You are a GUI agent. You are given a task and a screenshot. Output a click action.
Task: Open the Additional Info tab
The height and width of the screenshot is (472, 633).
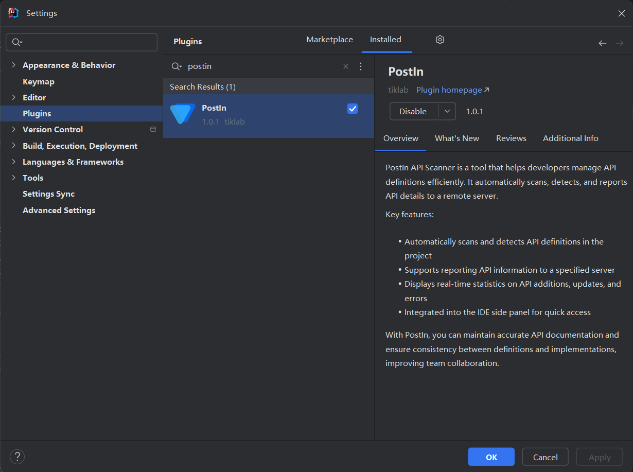[571, 138]
